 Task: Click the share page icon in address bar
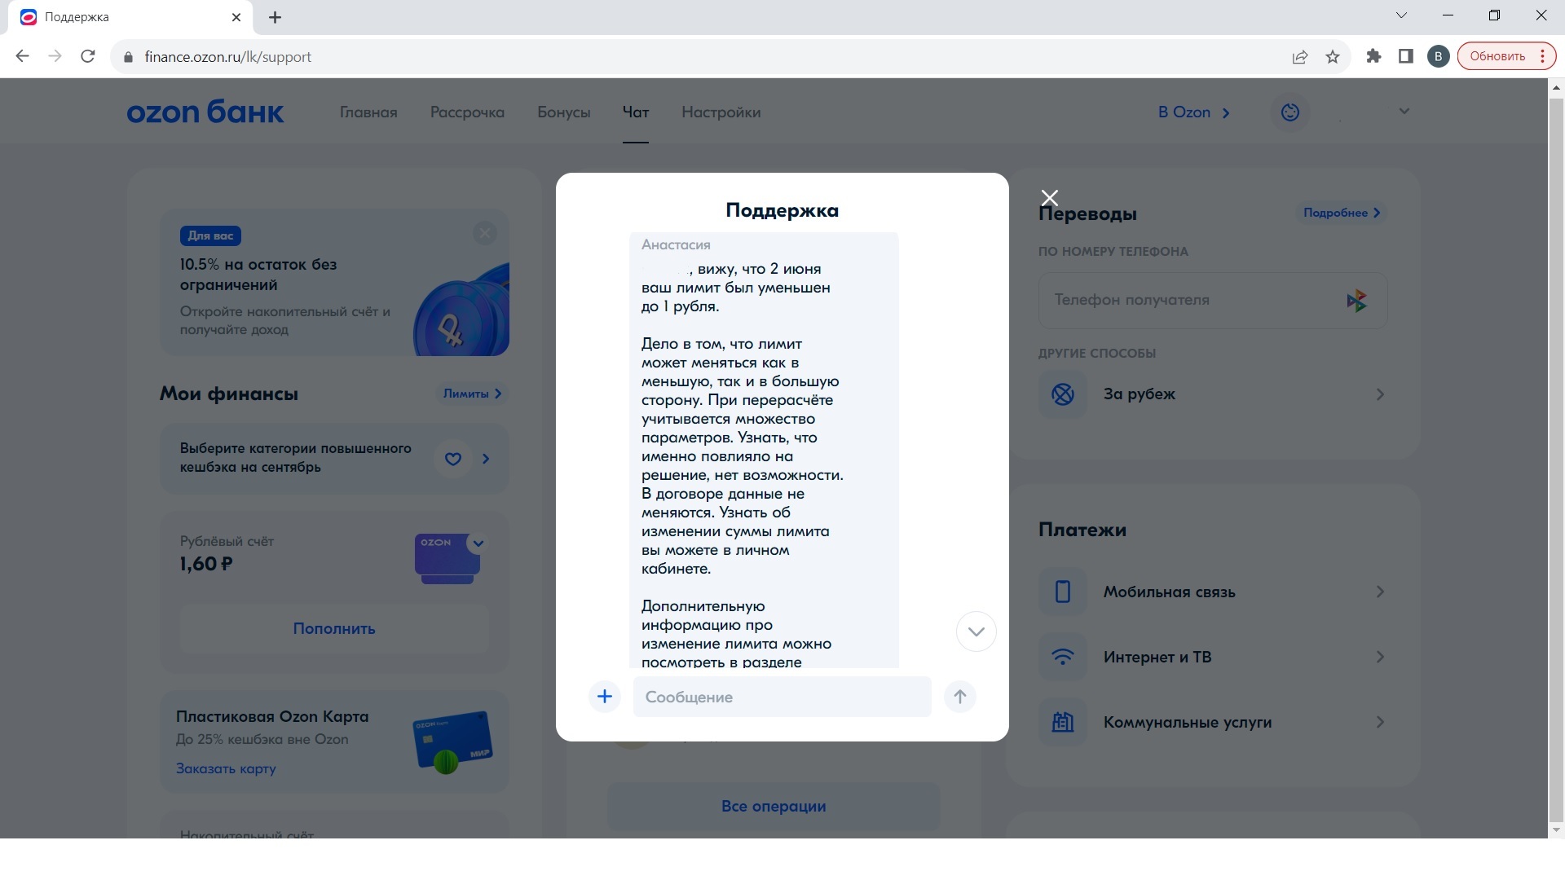pyautogui.click(x=1300, y=57)
